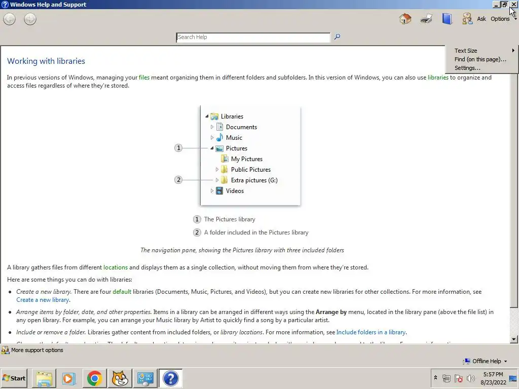Click caption 'A folder included in the Pictures library'
Image resolution: width=519 pixels, height=389 pixels.
pos(256,232)
